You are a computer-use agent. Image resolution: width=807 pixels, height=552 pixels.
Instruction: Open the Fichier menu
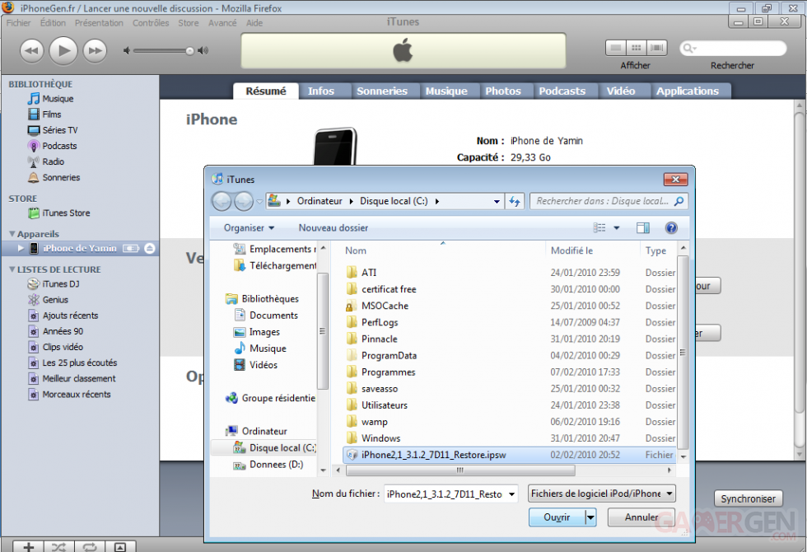[18, 23]
